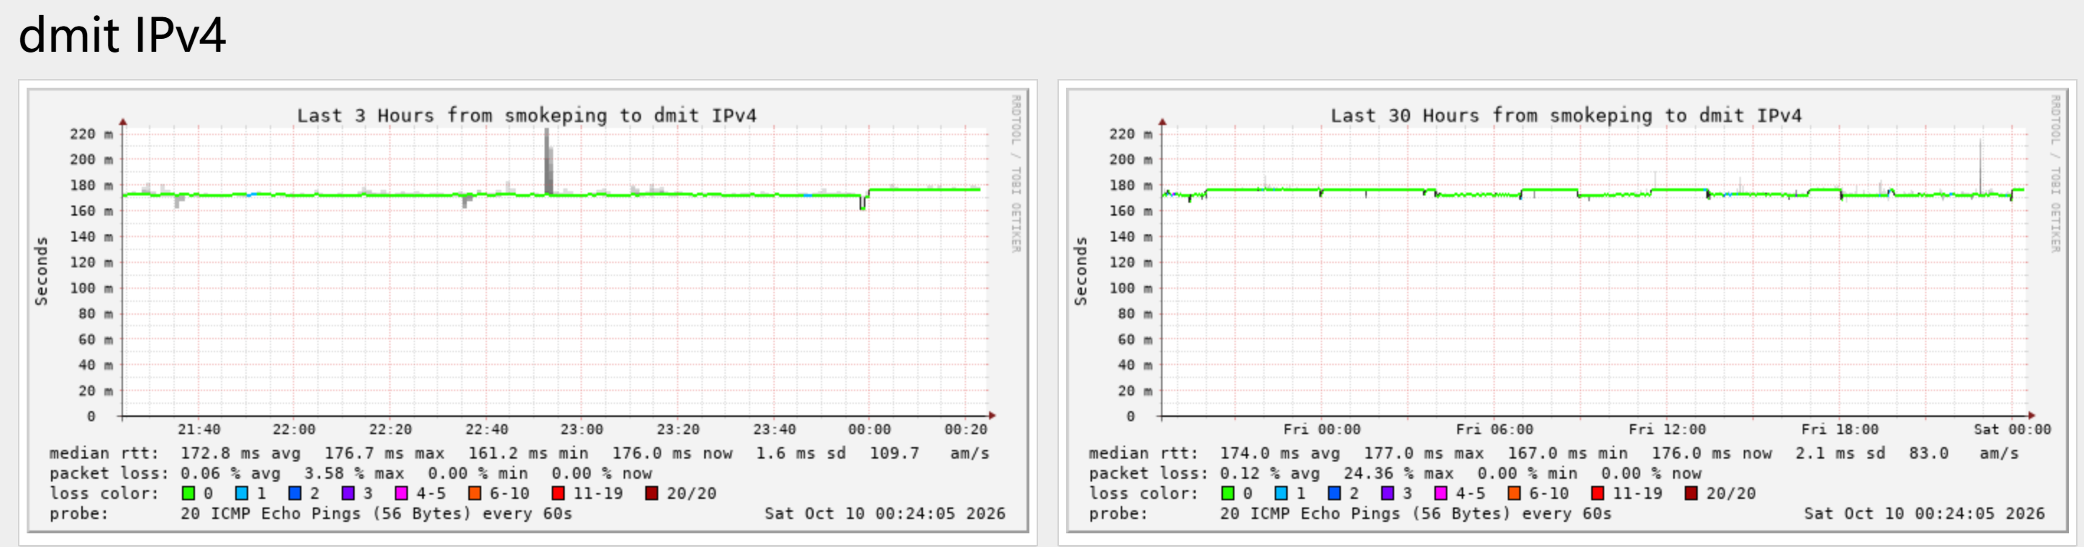Click light blue loss 1 swatch in 3 Hours legend
Screen dimensions: 2084x547
coord(241,493)
